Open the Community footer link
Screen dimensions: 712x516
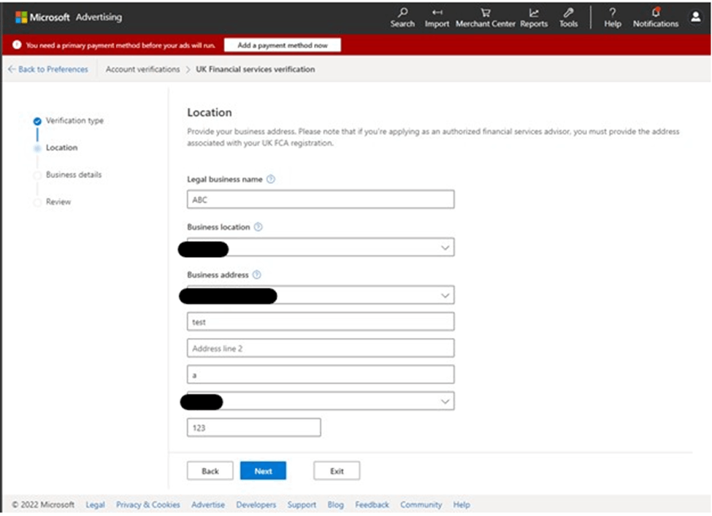point(421,504)
